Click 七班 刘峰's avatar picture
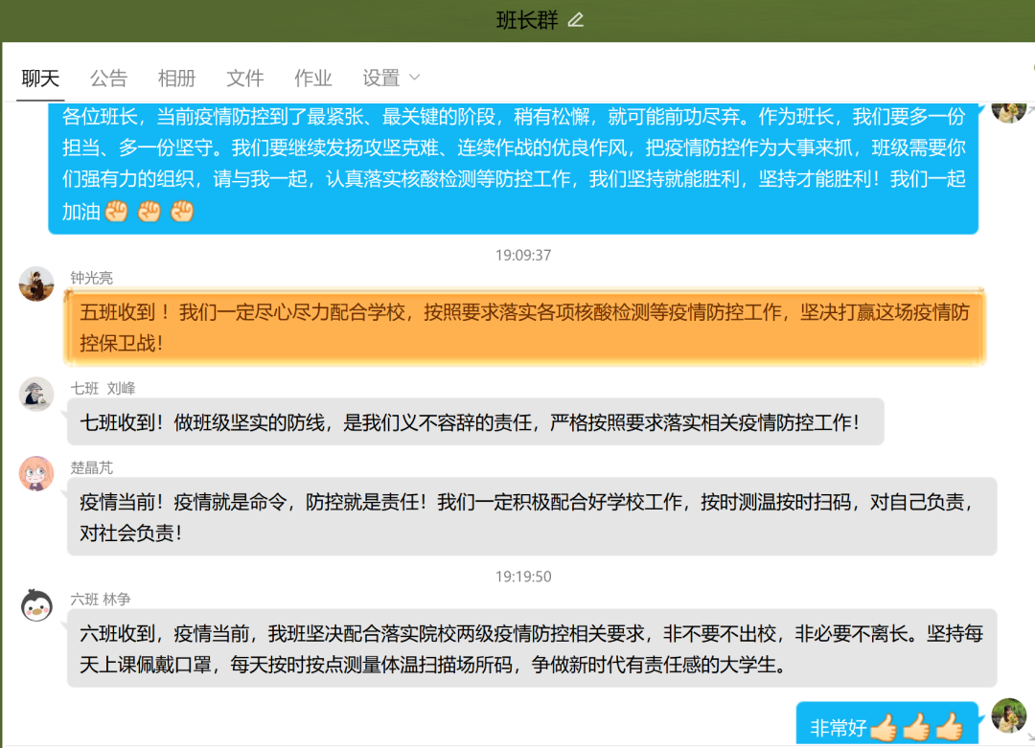 (x=36, y=395)
